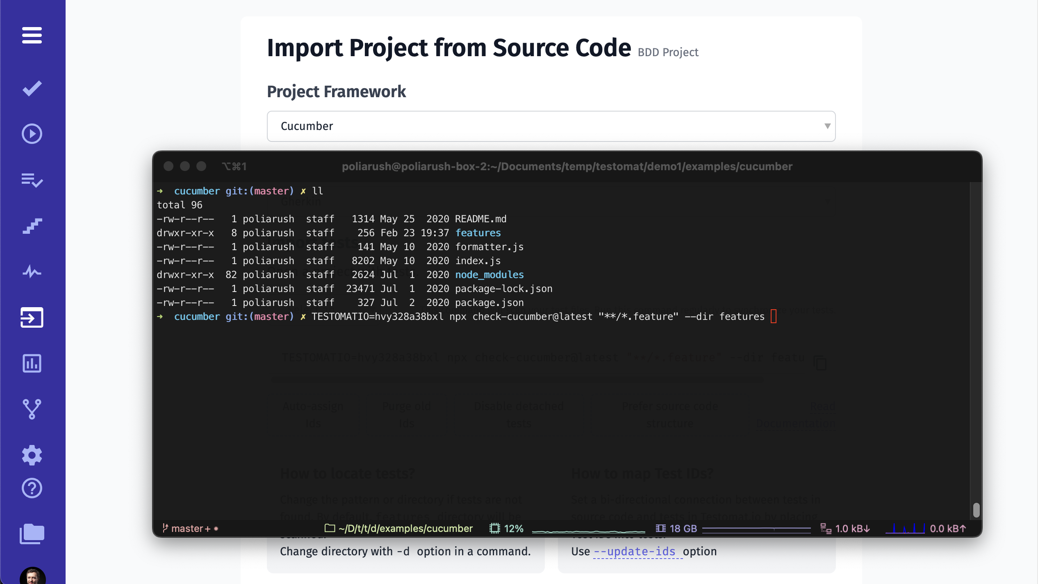The image size is (1038, 584).
Task: Click the 0.0 kB upload indicator
Action: (948, 529)
